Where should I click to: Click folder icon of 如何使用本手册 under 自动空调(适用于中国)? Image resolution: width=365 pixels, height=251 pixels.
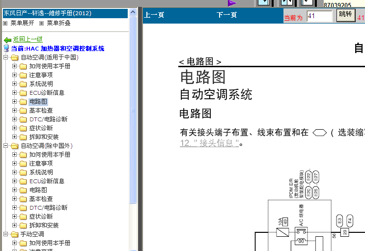coord(23,66)
